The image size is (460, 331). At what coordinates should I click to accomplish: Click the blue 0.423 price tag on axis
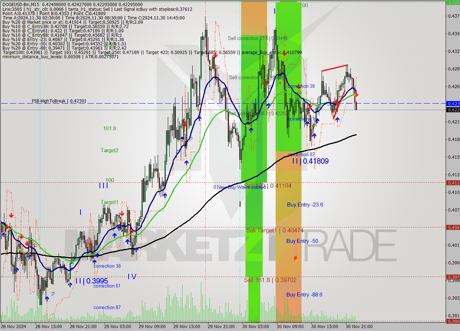click(x=452, y=103)
